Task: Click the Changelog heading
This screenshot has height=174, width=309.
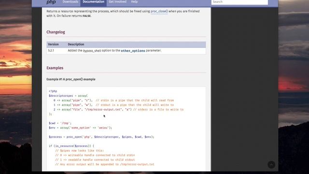Action: point(56,32)
